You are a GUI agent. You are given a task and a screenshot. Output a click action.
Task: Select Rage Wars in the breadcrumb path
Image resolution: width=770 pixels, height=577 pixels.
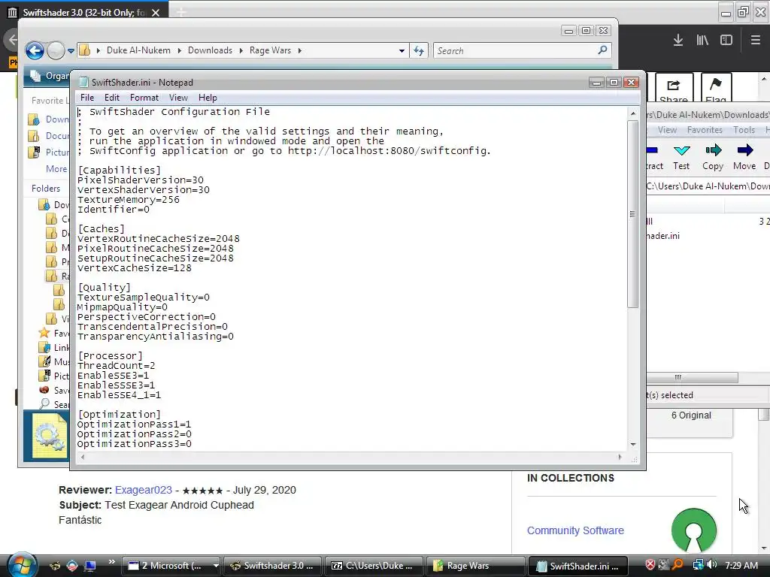click(x=270, y=50)
